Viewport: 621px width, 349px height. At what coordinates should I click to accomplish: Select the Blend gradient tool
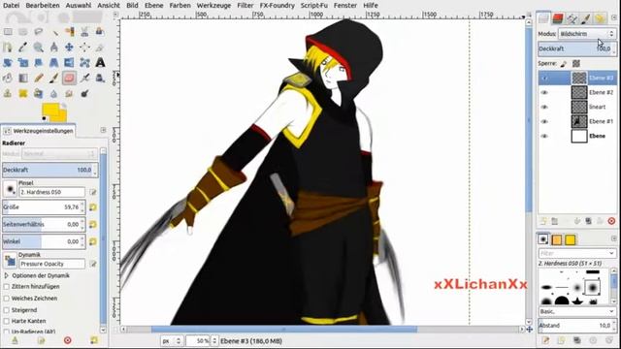coord(23,78)
